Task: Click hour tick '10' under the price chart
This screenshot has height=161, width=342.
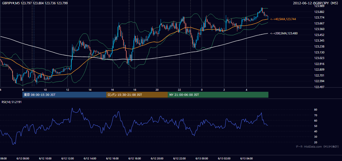Action: (x=45, y=90)
